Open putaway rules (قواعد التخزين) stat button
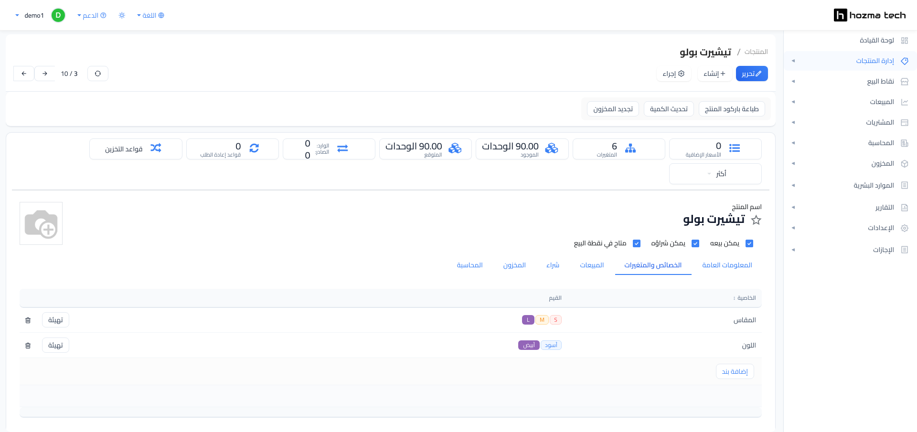 136,149
